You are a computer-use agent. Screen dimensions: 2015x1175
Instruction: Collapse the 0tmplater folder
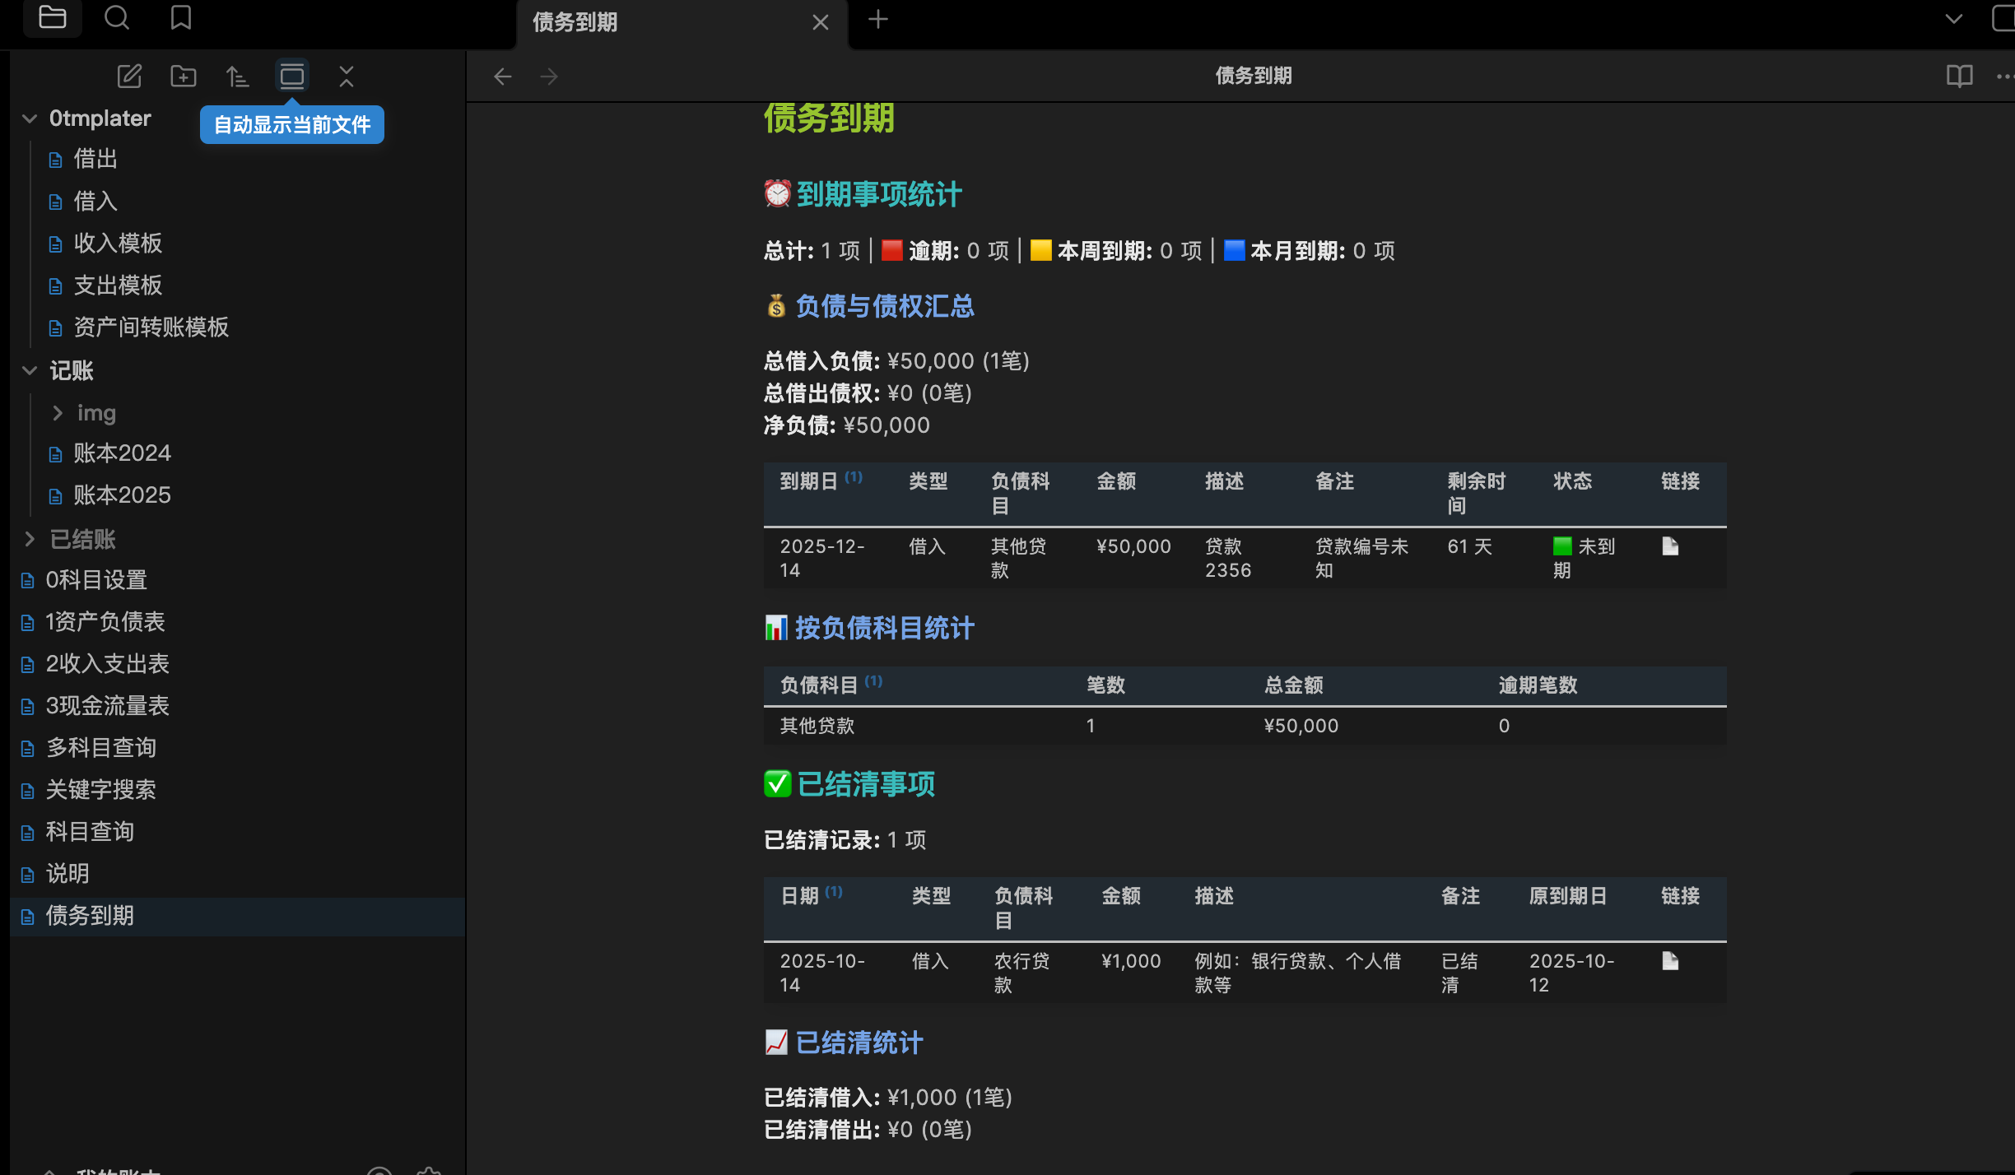pyautogui.click(x=30, y=118)
